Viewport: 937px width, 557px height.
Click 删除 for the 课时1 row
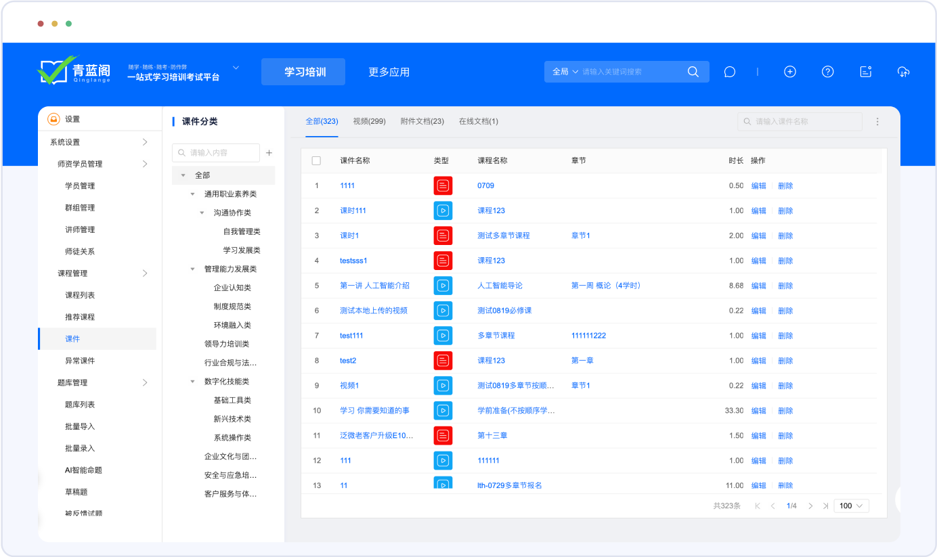coord(785,236)
